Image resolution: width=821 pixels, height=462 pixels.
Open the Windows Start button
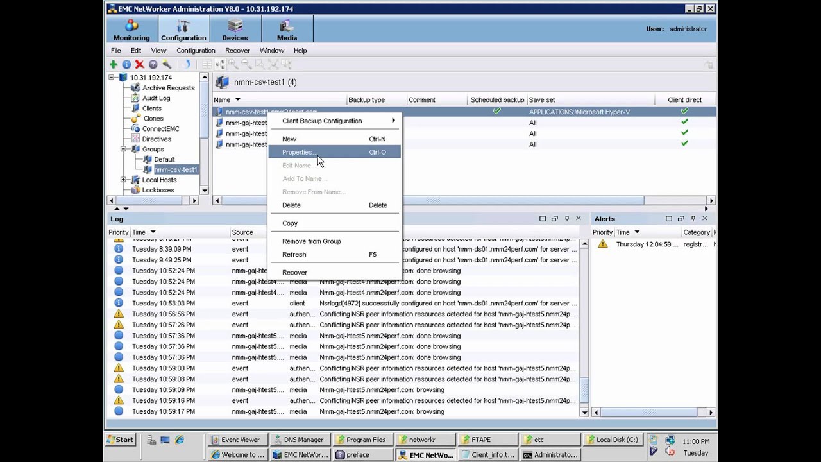tap(120, 440)
